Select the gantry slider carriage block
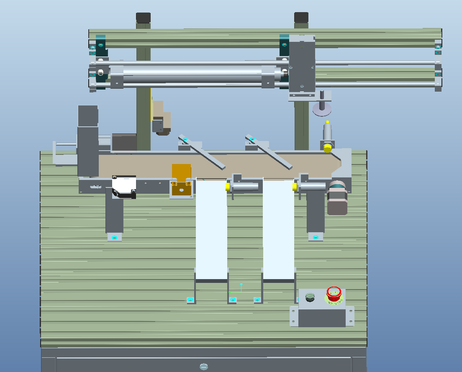This screenshot has height=372, width=462. pyautogui.click(x=302, y=64)
